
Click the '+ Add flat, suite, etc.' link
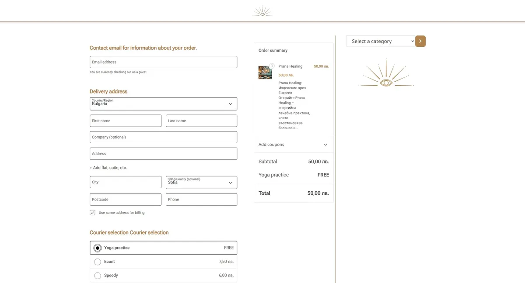pyautogui.click(x=108, y=167)
